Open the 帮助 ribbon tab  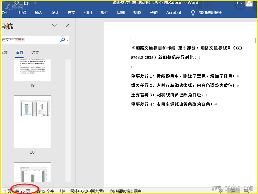[154, 13]
